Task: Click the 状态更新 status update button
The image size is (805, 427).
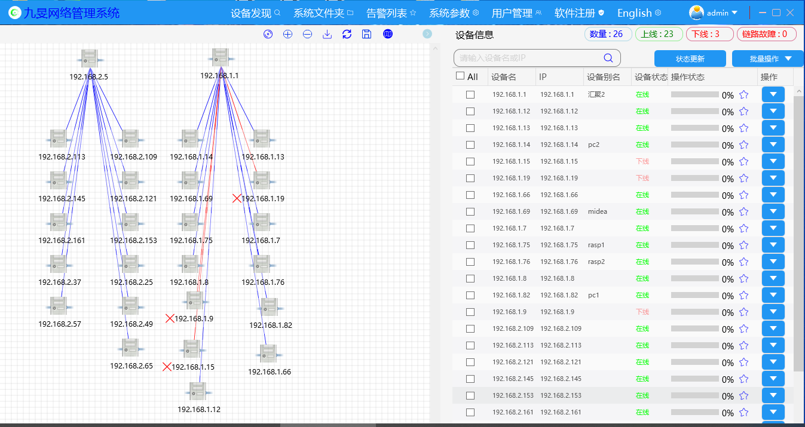Action: click(x=690, y=59)
